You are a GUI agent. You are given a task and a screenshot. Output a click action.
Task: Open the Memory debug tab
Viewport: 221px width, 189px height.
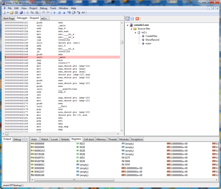point(101,140)
